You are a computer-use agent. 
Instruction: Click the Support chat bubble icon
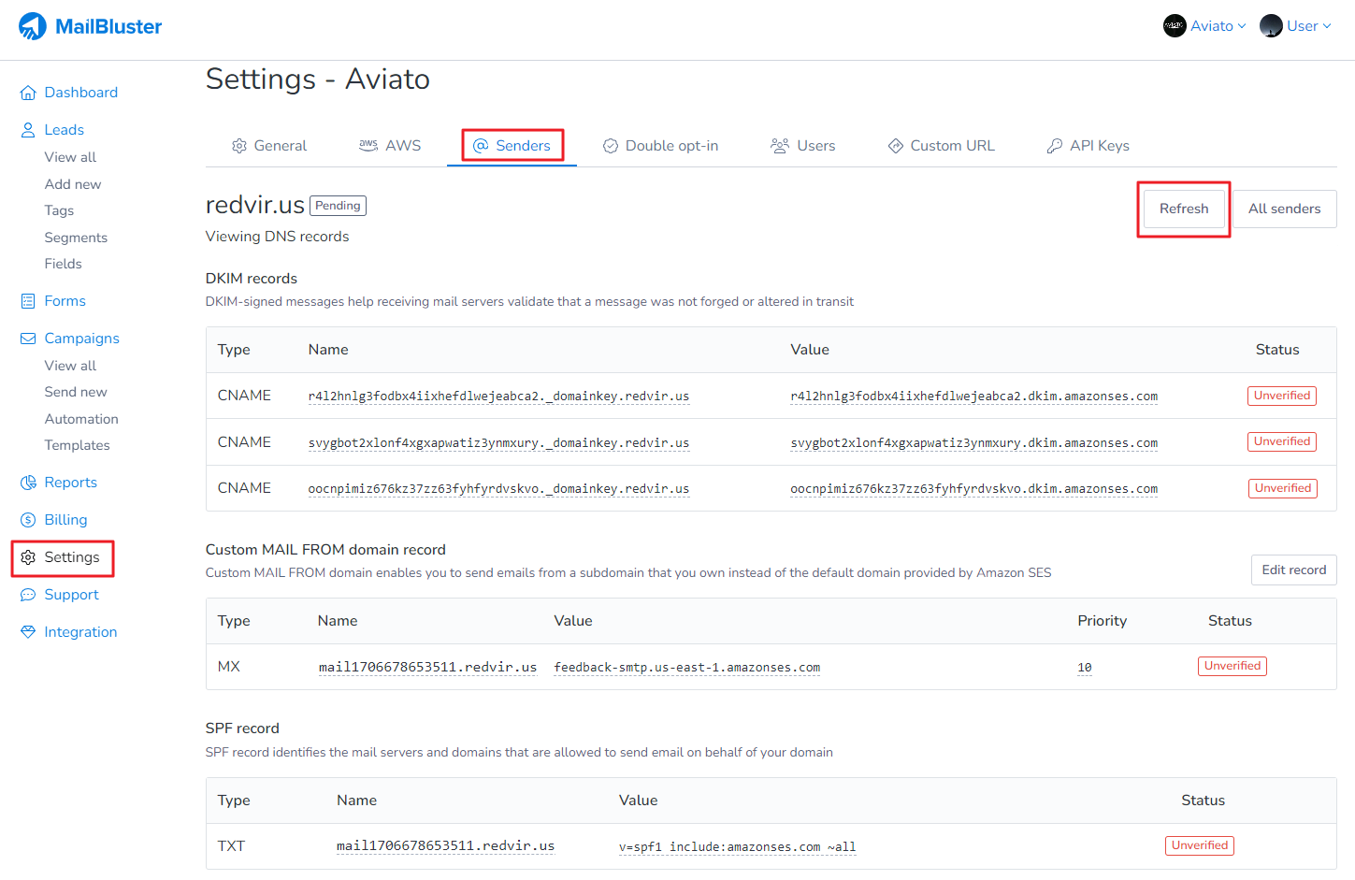[28, 595]
